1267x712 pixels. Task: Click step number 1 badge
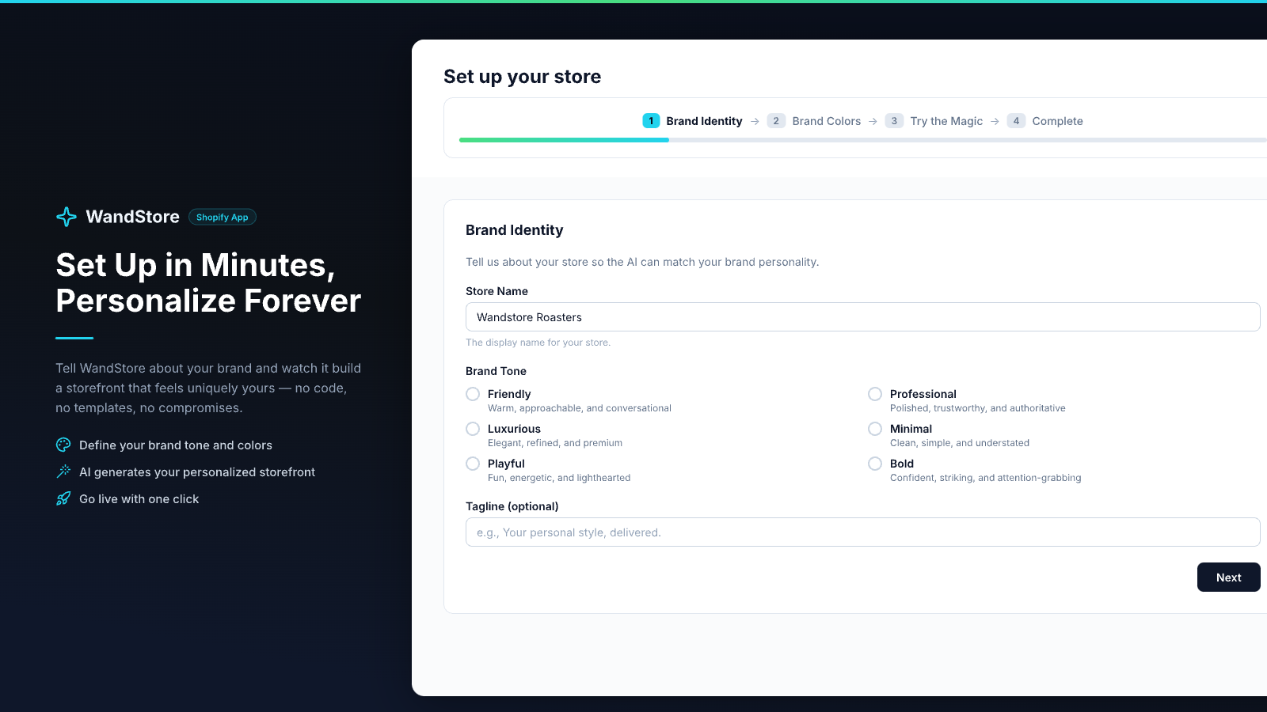[651, 121]
